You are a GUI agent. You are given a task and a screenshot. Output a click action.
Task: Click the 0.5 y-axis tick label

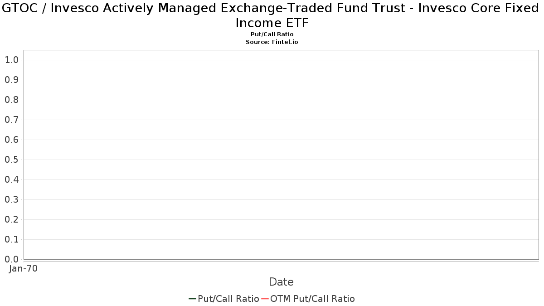point(11,160)
